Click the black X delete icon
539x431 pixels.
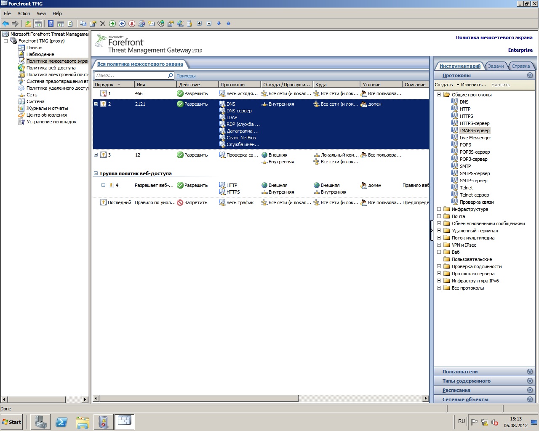(x=102, y=24)
